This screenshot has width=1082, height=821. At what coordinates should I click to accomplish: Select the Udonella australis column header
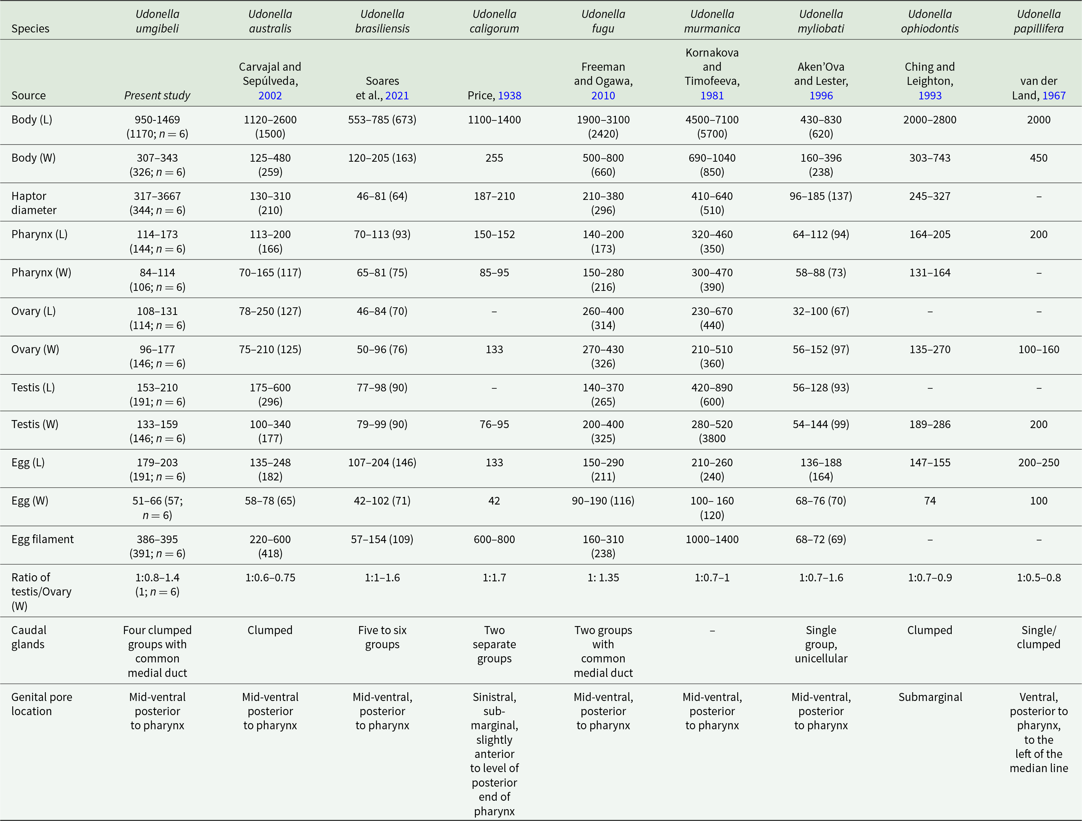(270, 21)
